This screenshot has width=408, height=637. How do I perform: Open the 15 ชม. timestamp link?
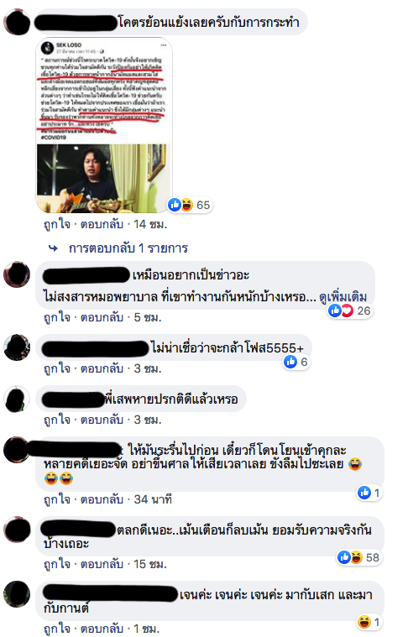pos(150,564)
